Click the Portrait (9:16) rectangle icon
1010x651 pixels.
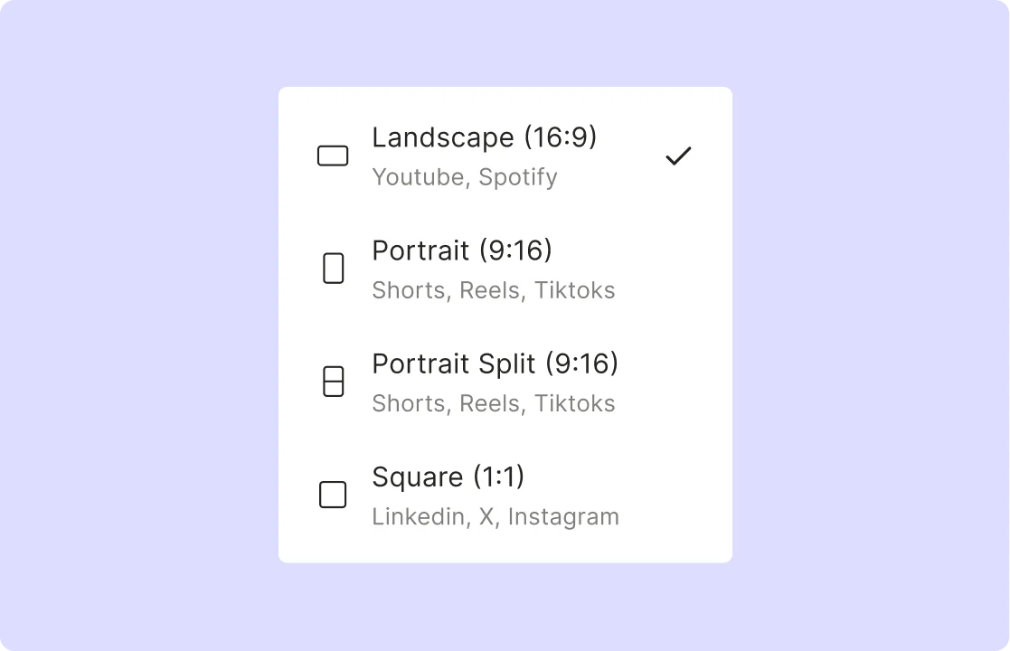[x=334, y=268]
